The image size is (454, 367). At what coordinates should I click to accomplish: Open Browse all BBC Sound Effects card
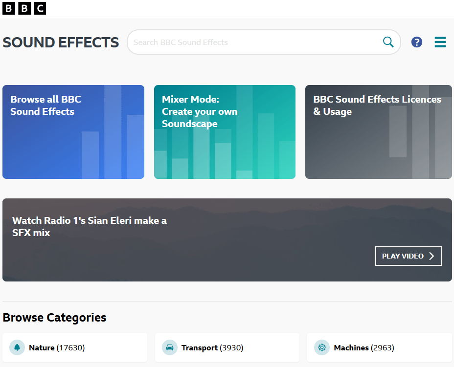[73, 132]
